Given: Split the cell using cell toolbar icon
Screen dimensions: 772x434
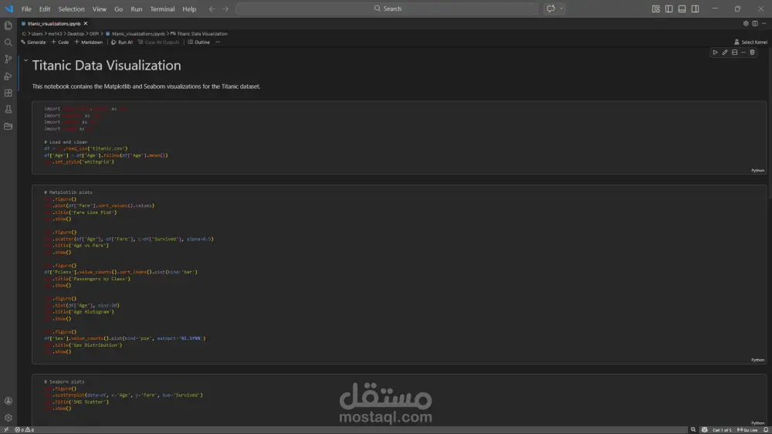Looking at the screenshot, I should tap(735, 53).
